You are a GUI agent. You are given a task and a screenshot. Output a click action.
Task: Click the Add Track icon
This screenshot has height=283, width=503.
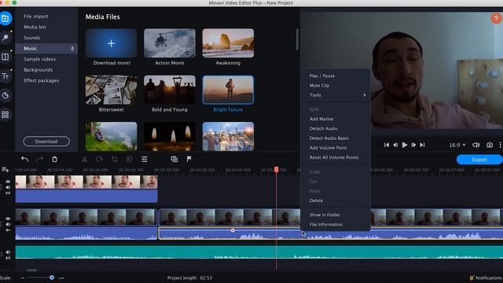pos(6,170)
